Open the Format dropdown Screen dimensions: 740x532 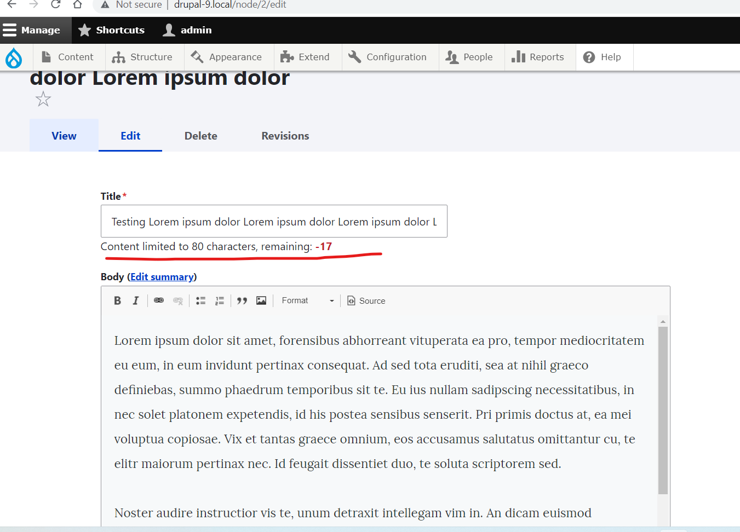tap(306, 300)
